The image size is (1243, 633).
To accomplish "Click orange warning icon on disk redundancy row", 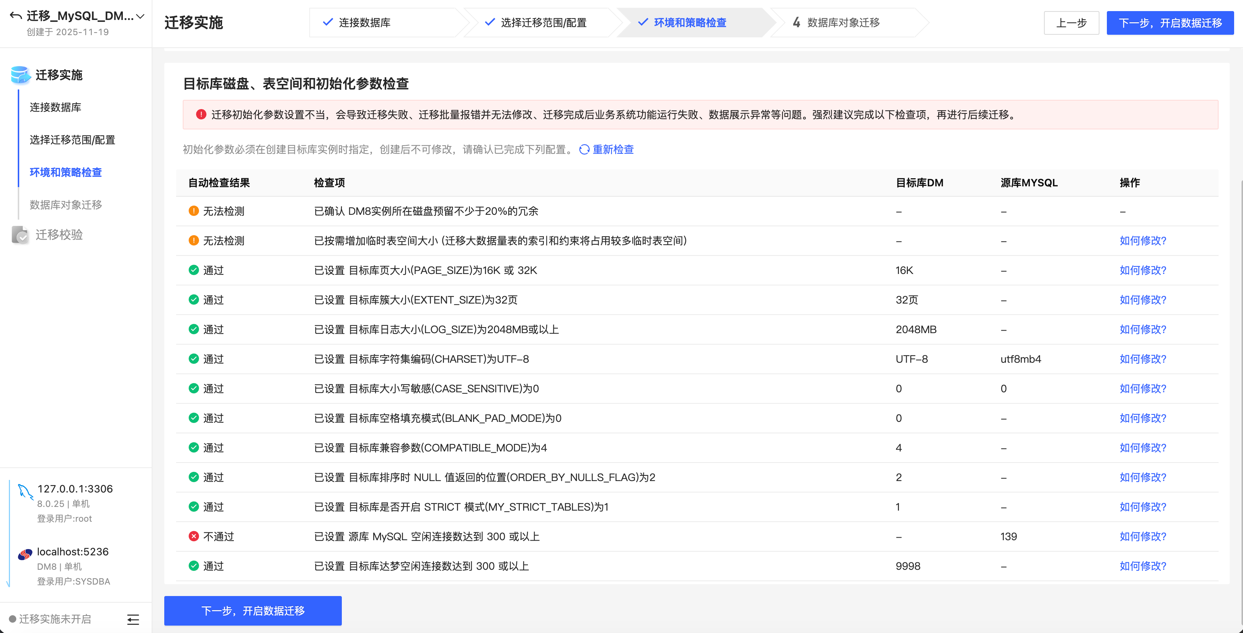I will point(193,211).
